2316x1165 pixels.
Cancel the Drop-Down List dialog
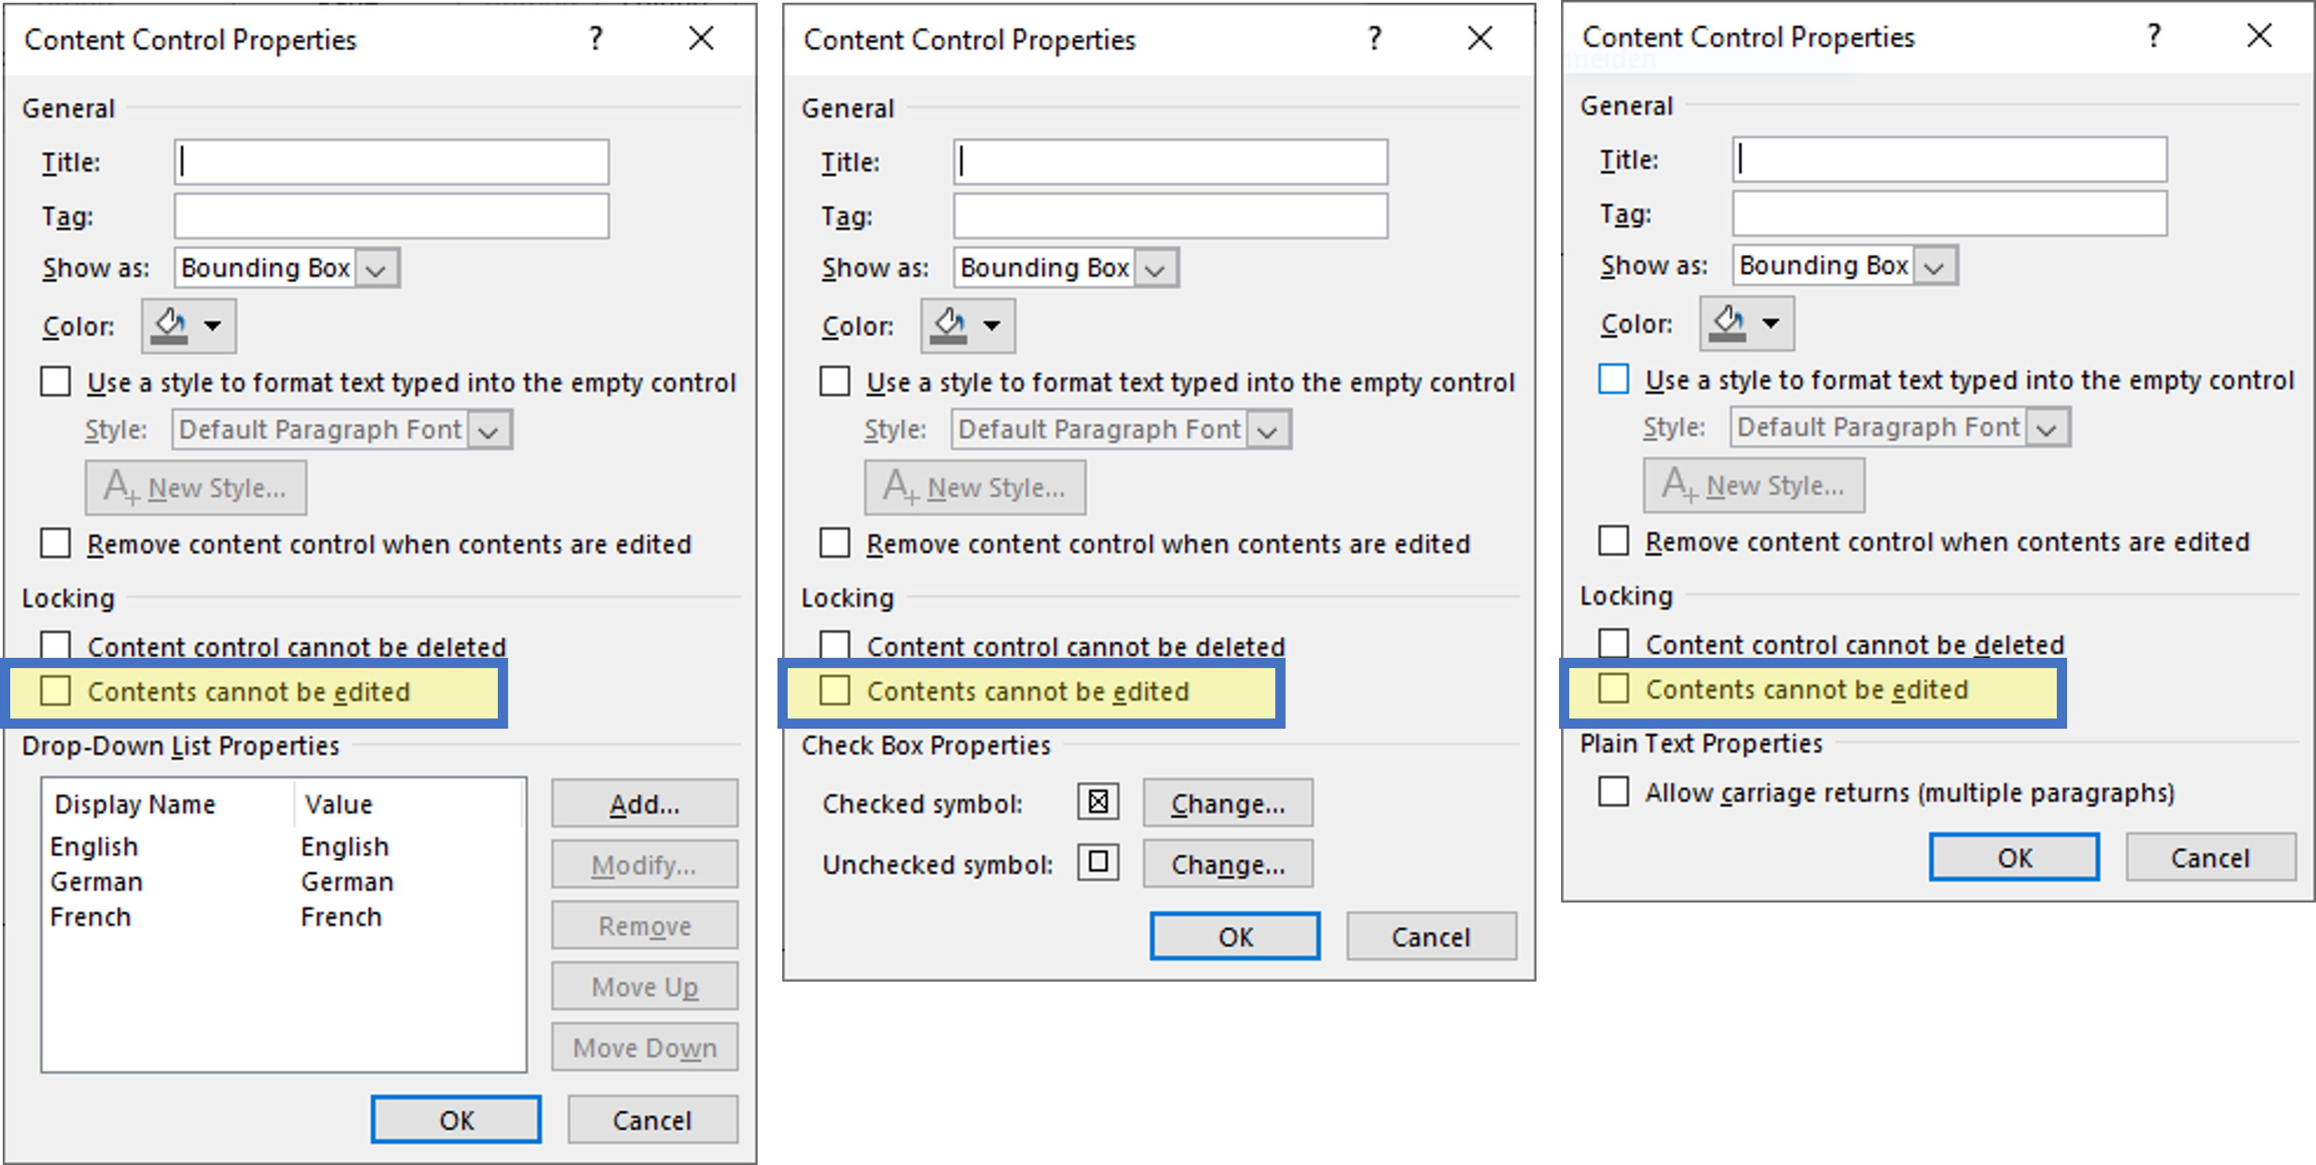click(x=652, y=1119)
